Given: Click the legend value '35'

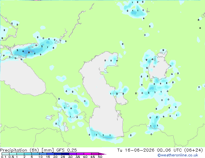Looking at the screenshot, I should [78, 157].
